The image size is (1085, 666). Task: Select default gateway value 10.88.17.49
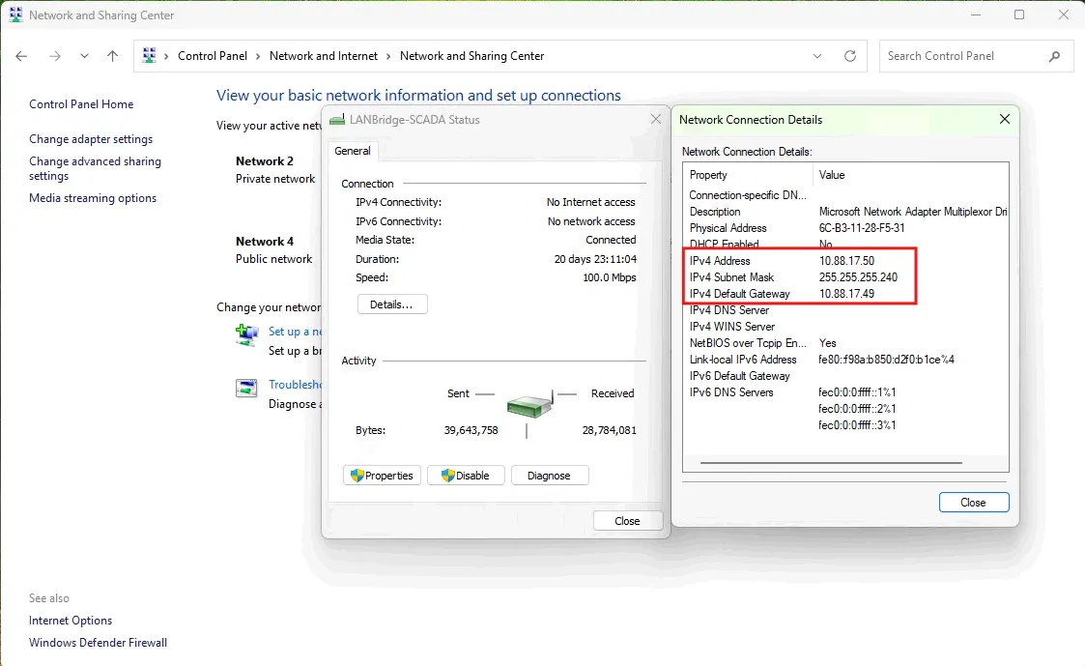pyautogui.click(x=847, y=294)
